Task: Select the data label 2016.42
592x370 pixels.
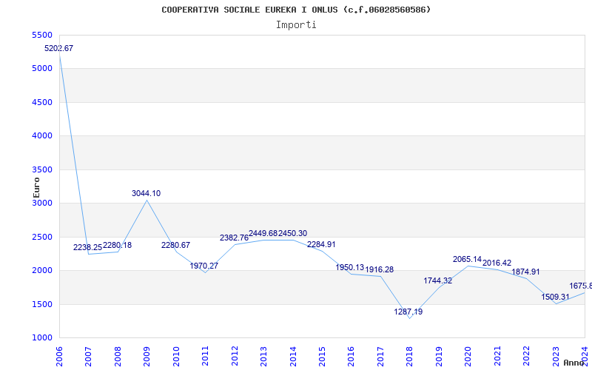Action: 497,263
